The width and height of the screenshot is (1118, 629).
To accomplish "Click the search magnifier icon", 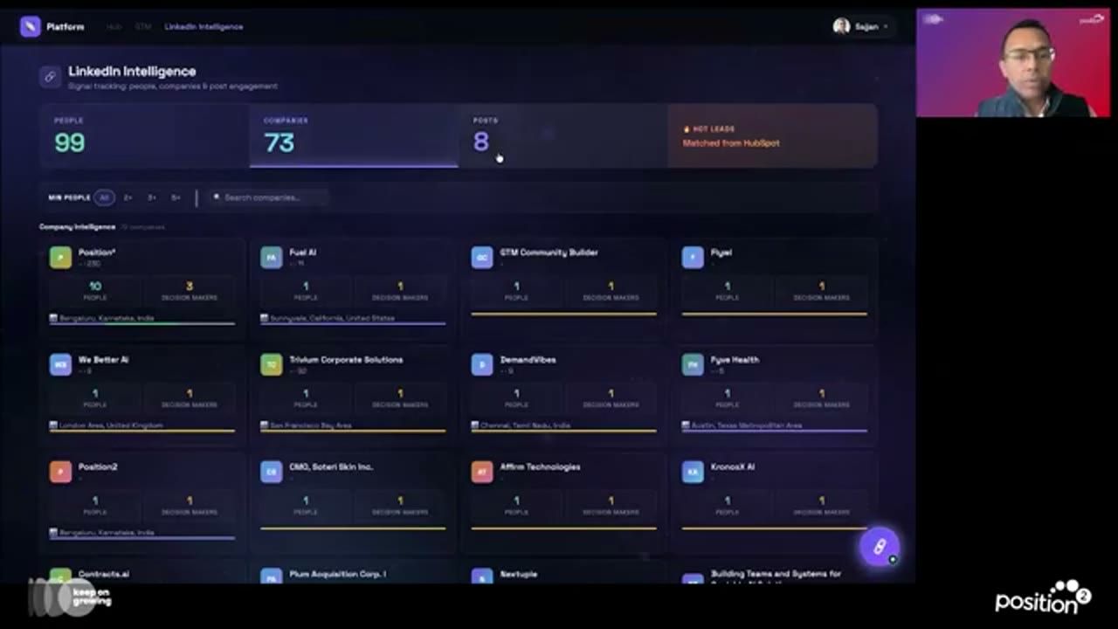I will click(x=217, y=197).
